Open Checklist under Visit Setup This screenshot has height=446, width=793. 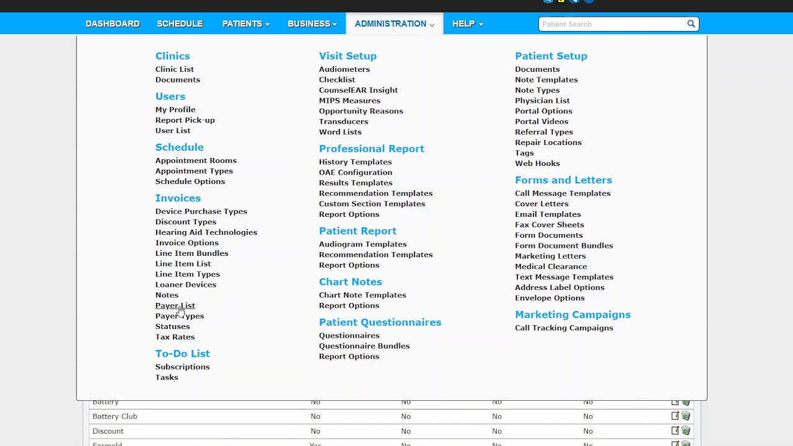tap(337, 80)
